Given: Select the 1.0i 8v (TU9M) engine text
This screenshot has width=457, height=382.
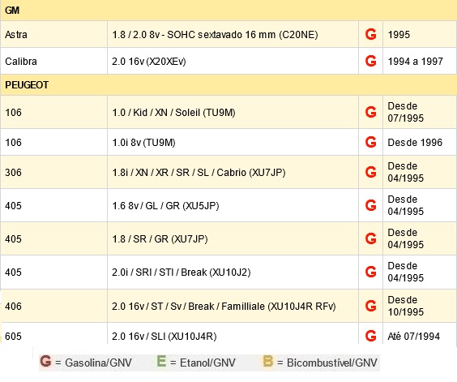Looking at the screenshot, I should (x=143, y=143).
